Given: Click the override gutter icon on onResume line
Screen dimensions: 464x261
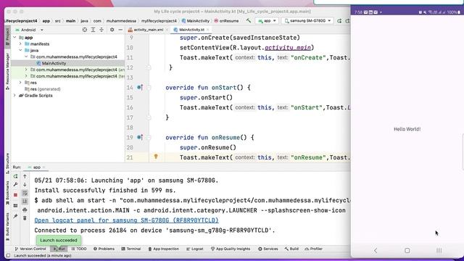Looking at the screenshot, I should coord(140,137).
